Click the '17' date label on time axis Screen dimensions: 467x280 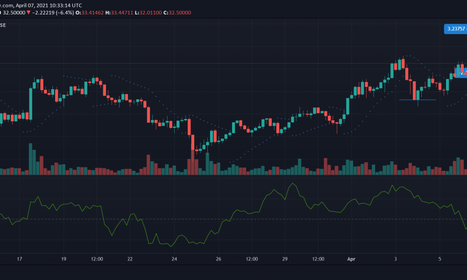click(x=19, y=259)
